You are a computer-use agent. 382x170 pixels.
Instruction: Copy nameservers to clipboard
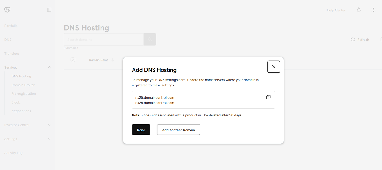click(268, 97)
